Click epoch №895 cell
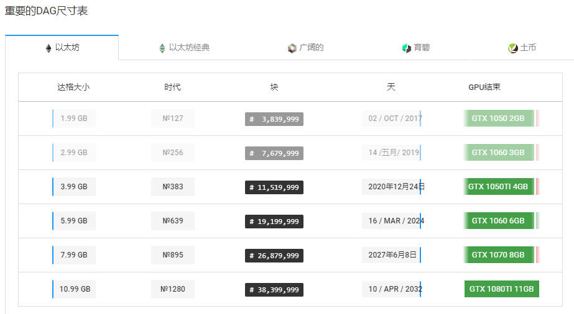 point(173,255)
